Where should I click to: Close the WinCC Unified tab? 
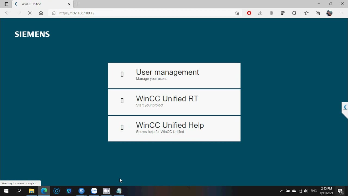69,4
